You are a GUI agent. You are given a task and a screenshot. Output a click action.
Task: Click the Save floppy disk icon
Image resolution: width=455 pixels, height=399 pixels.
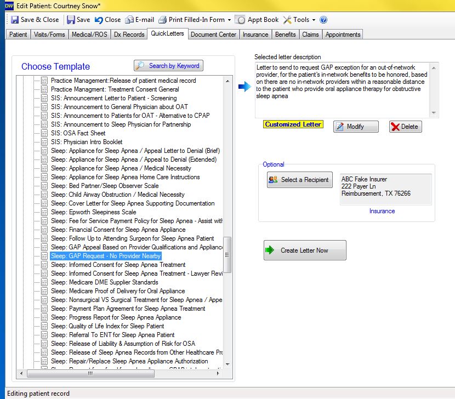71,20
